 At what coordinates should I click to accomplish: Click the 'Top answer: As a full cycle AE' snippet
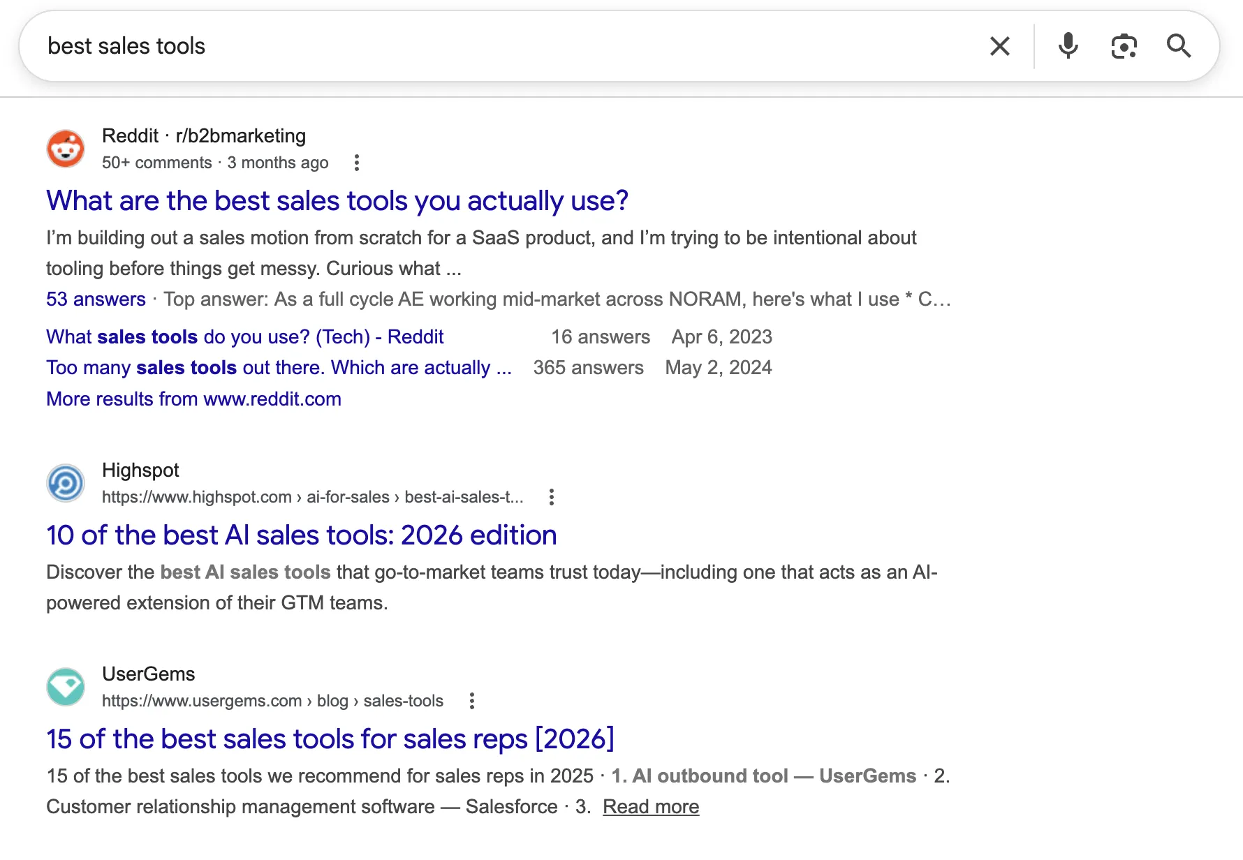point(557,299)
